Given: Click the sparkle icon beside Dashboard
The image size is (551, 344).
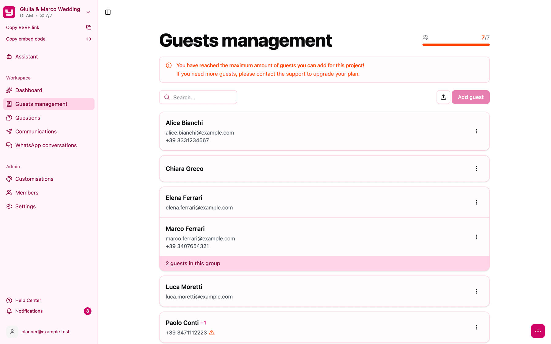Looking at the screenshot, I should pos(9,90).
